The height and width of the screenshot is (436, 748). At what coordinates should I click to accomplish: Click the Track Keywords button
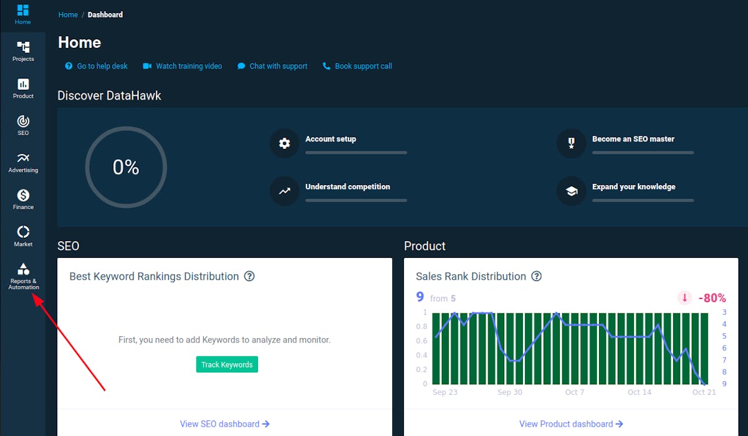pyautogui.click(x=227, y=364)
